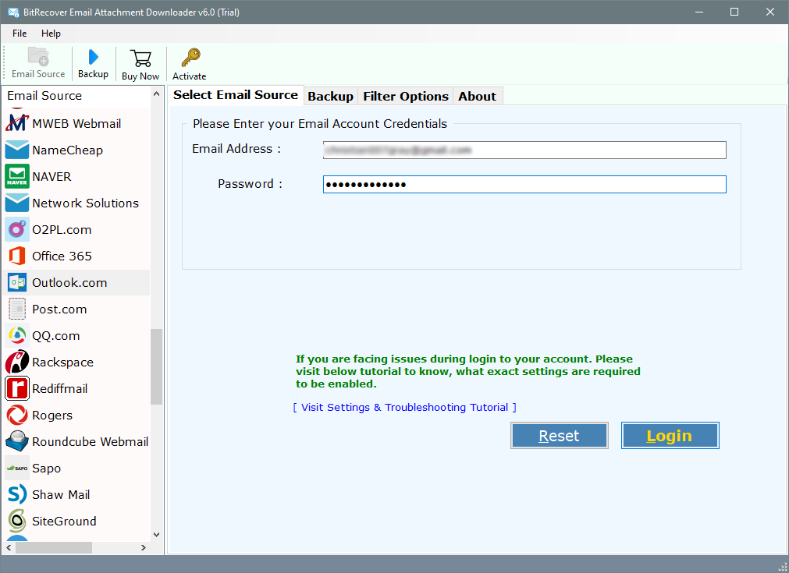Select the Sapo icon

tap(17, 468)
